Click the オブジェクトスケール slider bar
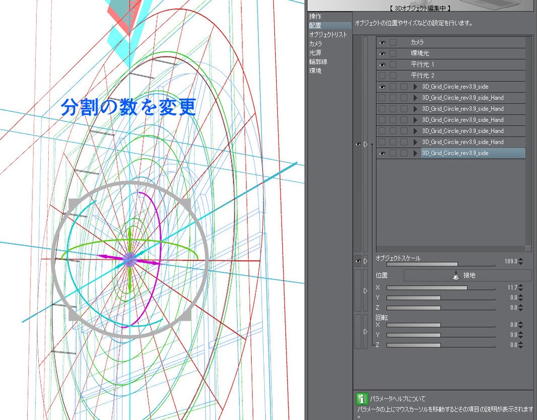This screenshot has width=537, height=420. [x=440, y=264]
